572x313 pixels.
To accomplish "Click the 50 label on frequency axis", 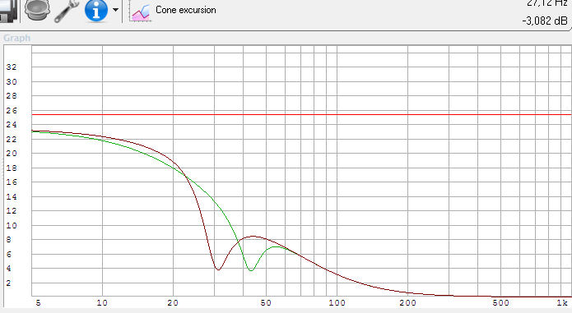I will [266, 303].
